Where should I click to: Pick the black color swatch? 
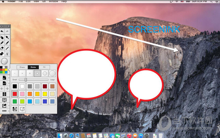(x=15, y=86)
